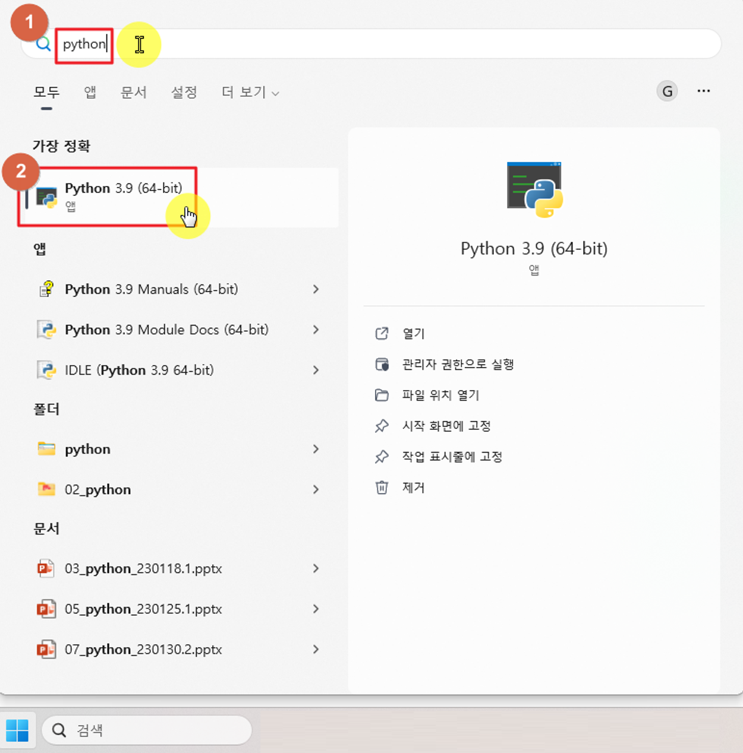Open the Windows Start button
The width and height of the screenshot is (743, 753).
click(17, 730)
